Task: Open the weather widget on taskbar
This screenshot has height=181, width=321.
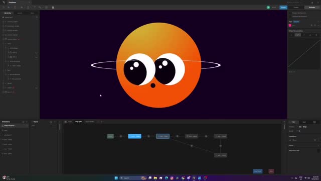Action: click(8, 178)
